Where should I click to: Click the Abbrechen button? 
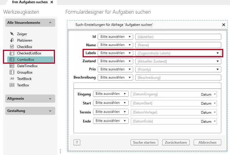click(207, 142)
